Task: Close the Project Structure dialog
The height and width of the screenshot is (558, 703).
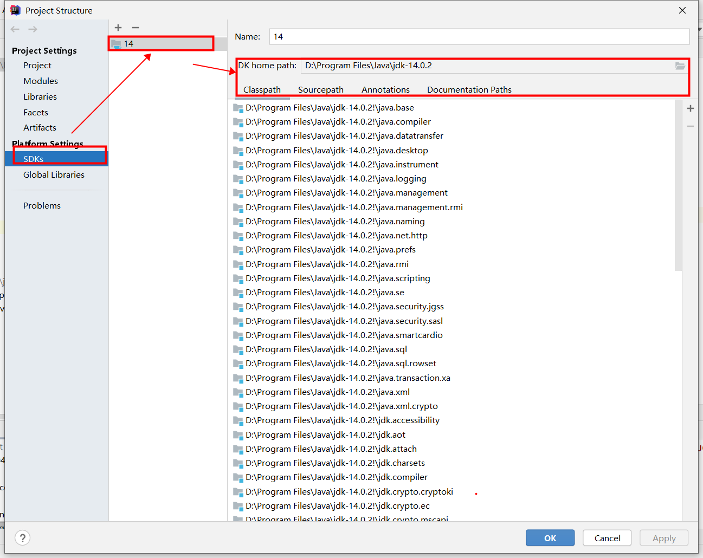Action: click(x=682, y=10)
